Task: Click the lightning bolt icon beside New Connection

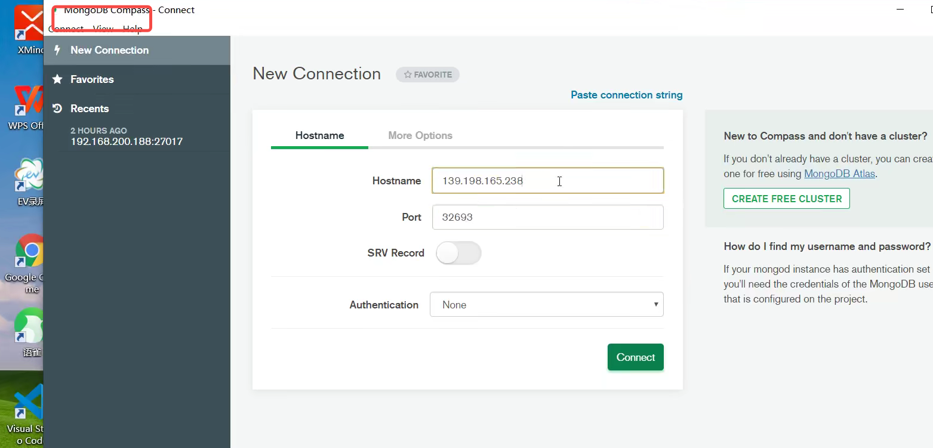Action: [57, 50]
